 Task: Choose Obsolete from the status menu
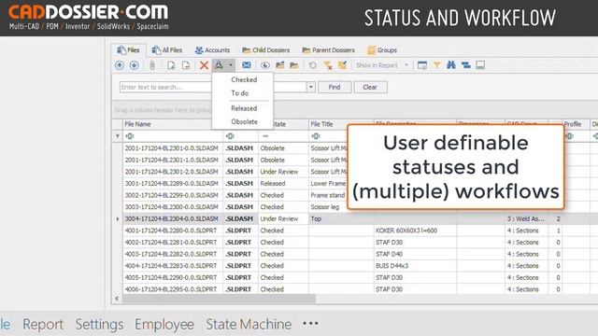pos(244,121)
